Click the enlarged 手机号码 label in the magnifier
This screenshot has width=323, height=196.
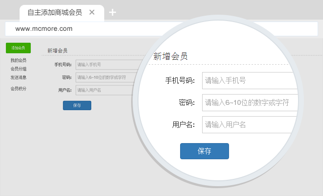[x=180, y=80]
